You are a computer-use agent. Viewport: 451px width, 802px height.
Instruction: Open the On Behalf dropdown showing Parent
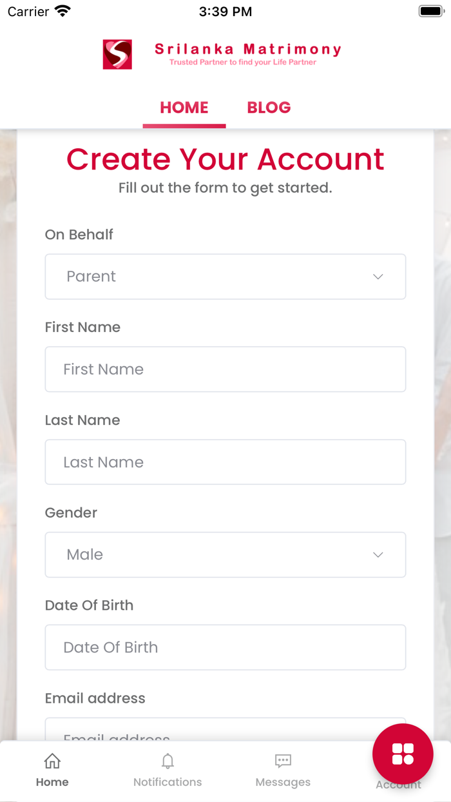point(225,277)
